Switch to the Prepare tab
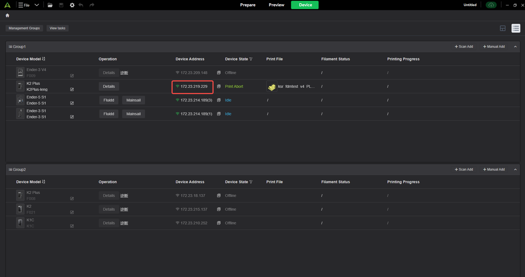 (248, 5)
